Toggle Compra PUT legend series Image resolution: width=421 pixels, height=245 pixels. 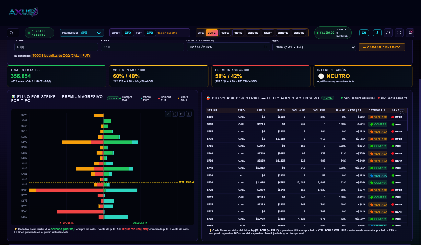click(165, 99)
